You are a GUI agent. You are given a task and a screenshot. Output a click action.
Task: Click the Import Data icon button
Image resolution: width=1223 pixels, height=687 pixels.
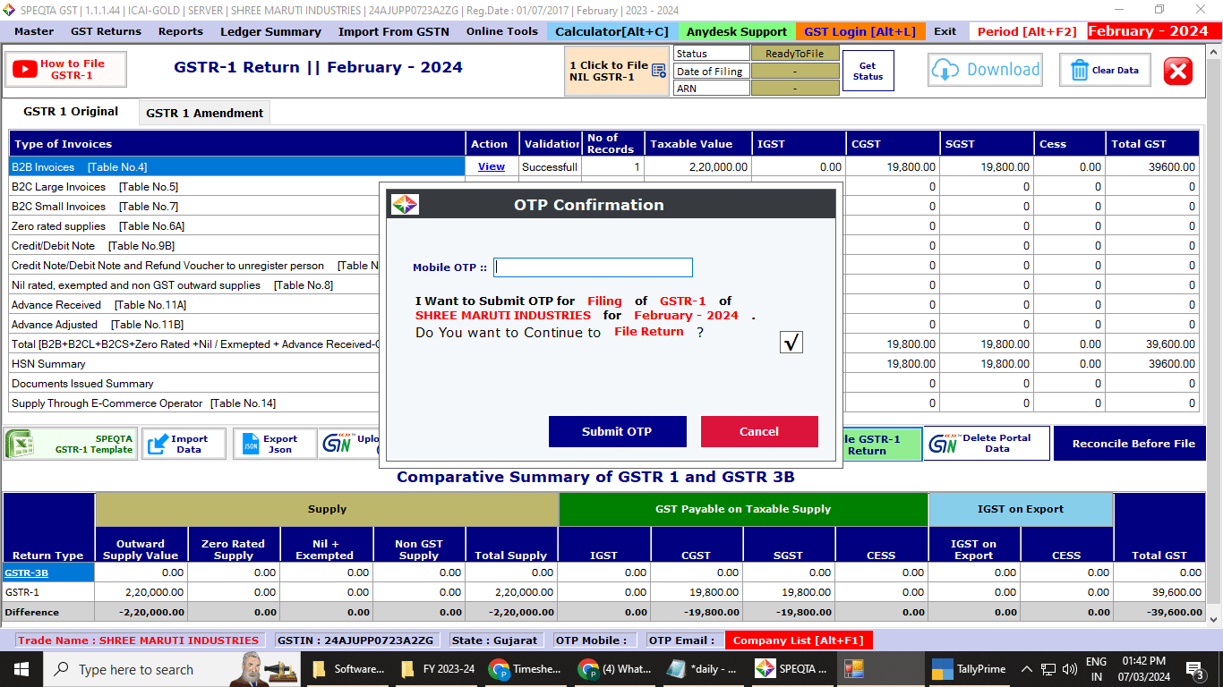click(184, 444)
